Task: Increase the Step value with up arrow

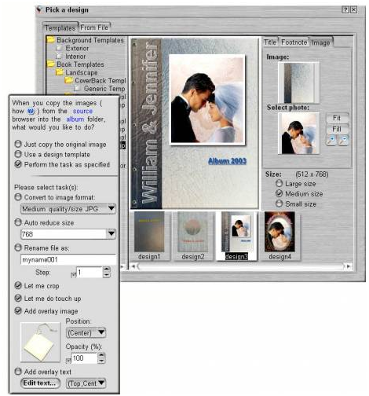Action: [107, 269]
